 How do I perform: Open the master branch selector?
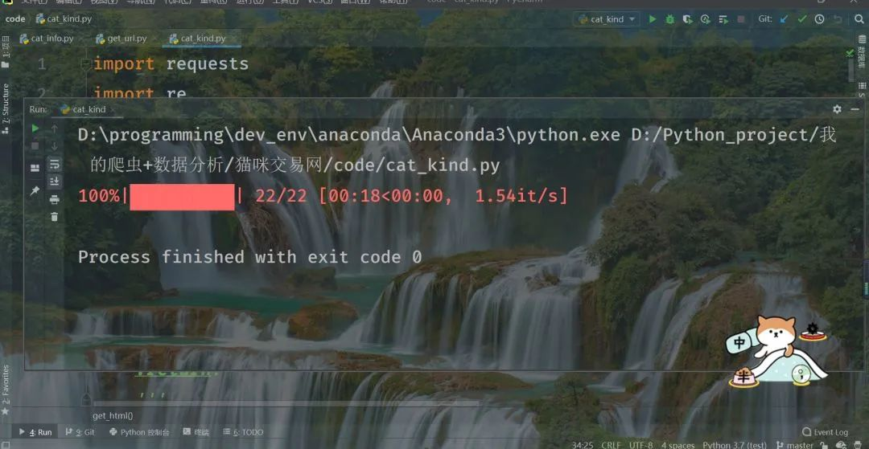coord(797,445)
